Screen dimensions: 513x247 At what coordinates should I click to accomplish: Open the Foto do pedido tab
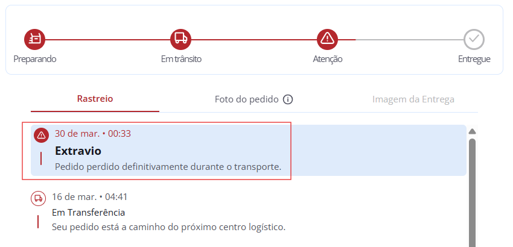[246, 99]
